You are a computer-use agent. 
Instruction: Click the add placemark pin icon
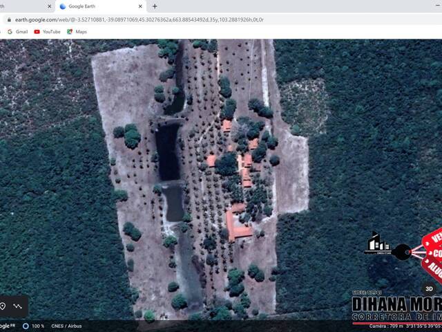[3, 306]
